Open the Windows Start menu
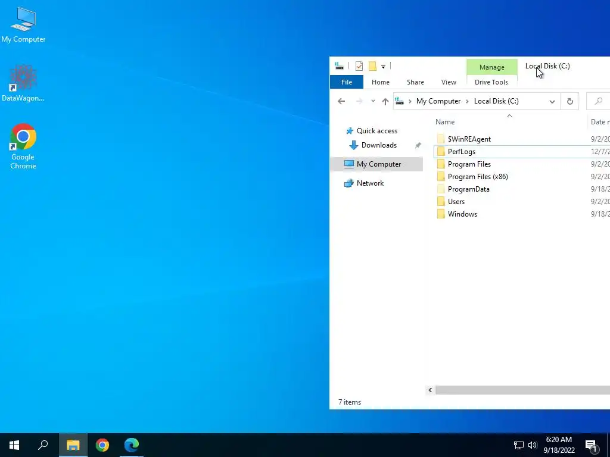 (x=14, y=445)
